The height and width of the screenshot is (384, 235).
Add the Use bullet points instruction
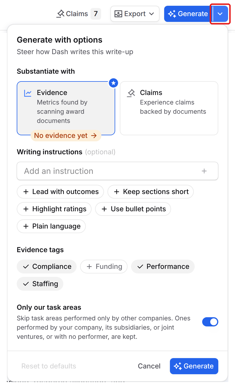pos(133,209)
